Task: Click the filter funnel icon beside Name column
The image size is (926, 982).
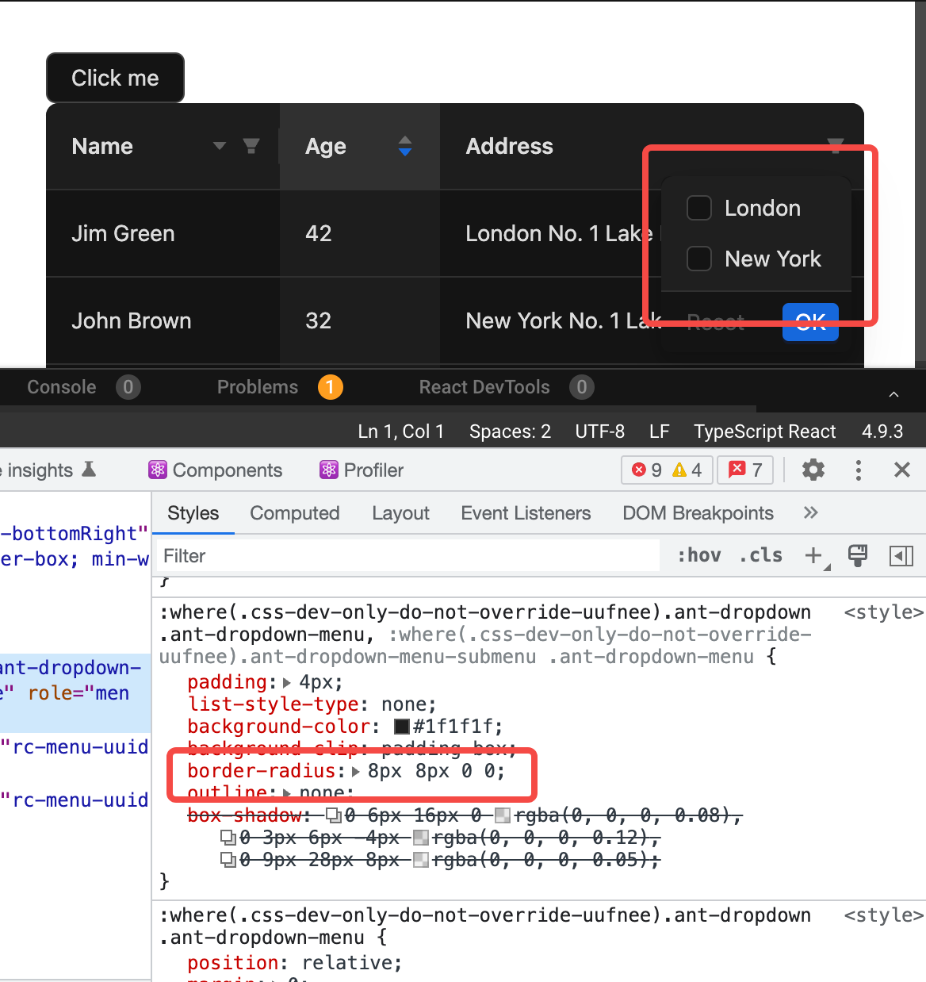Action: click(251, 146)
